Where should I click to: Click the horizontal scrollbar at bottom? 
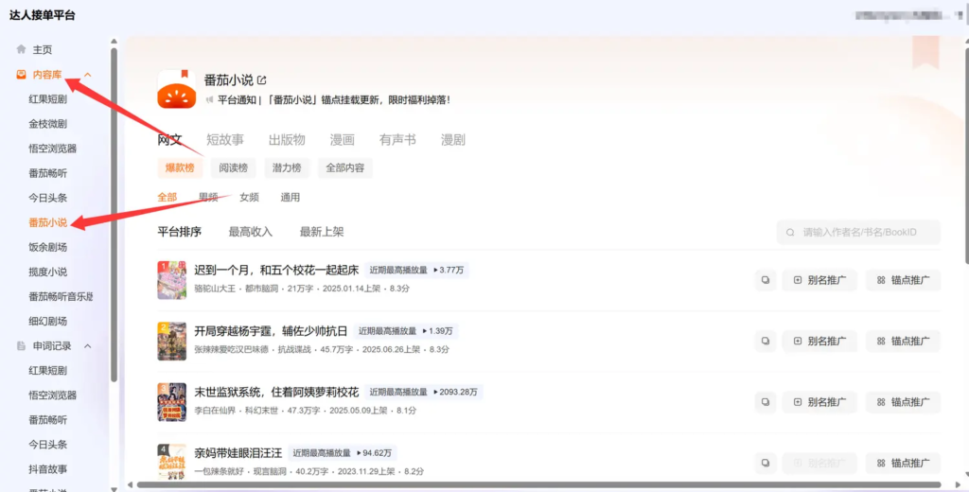[538, 485]
